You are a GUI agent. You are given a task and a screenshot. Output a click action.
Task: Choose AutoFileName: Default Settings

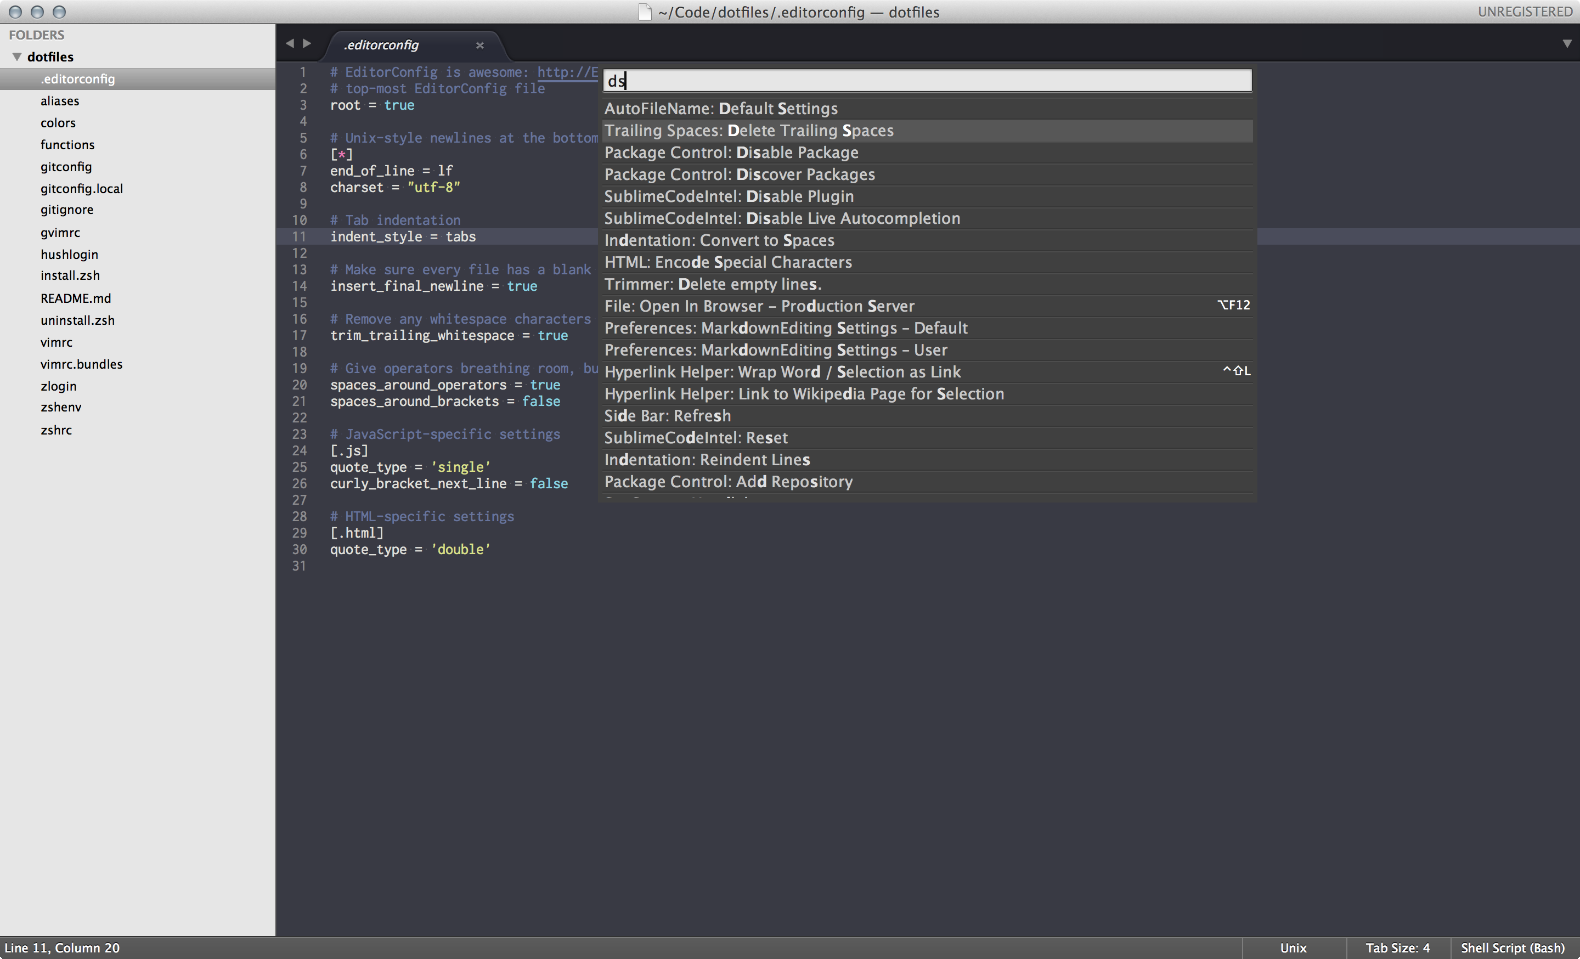click(x=927, y=108)
